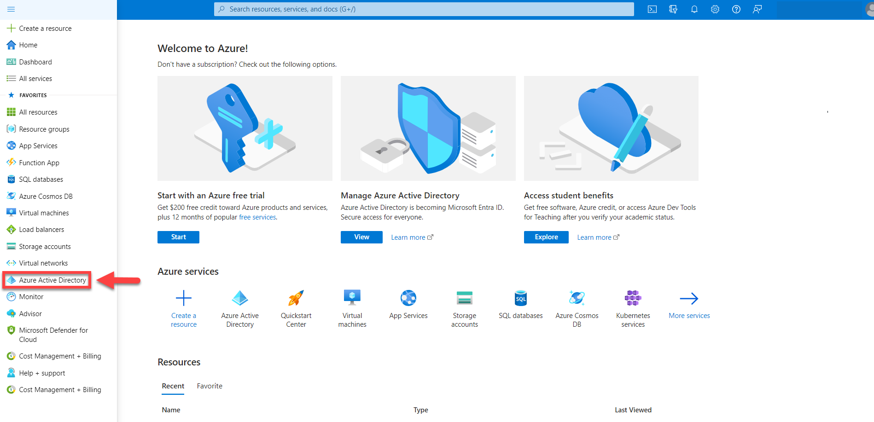Click the Active Directory shield image
Viewport: 874px width, 422px height.
428,128
